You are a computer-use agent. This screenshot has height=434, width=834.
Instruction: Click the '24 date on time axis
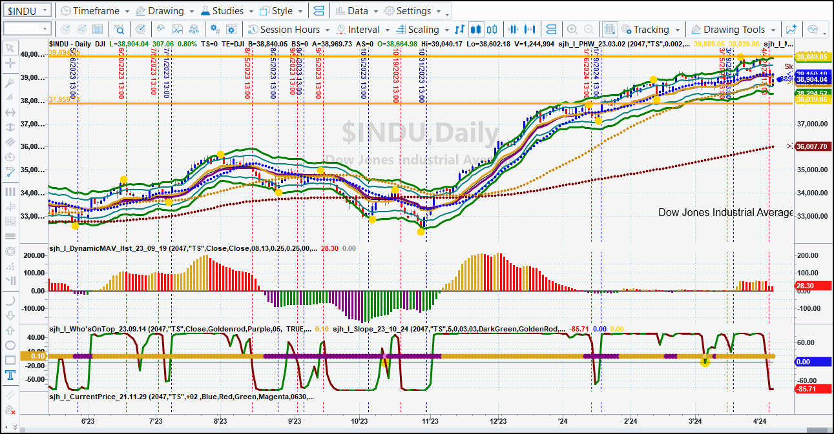click(x=563, y=420)
